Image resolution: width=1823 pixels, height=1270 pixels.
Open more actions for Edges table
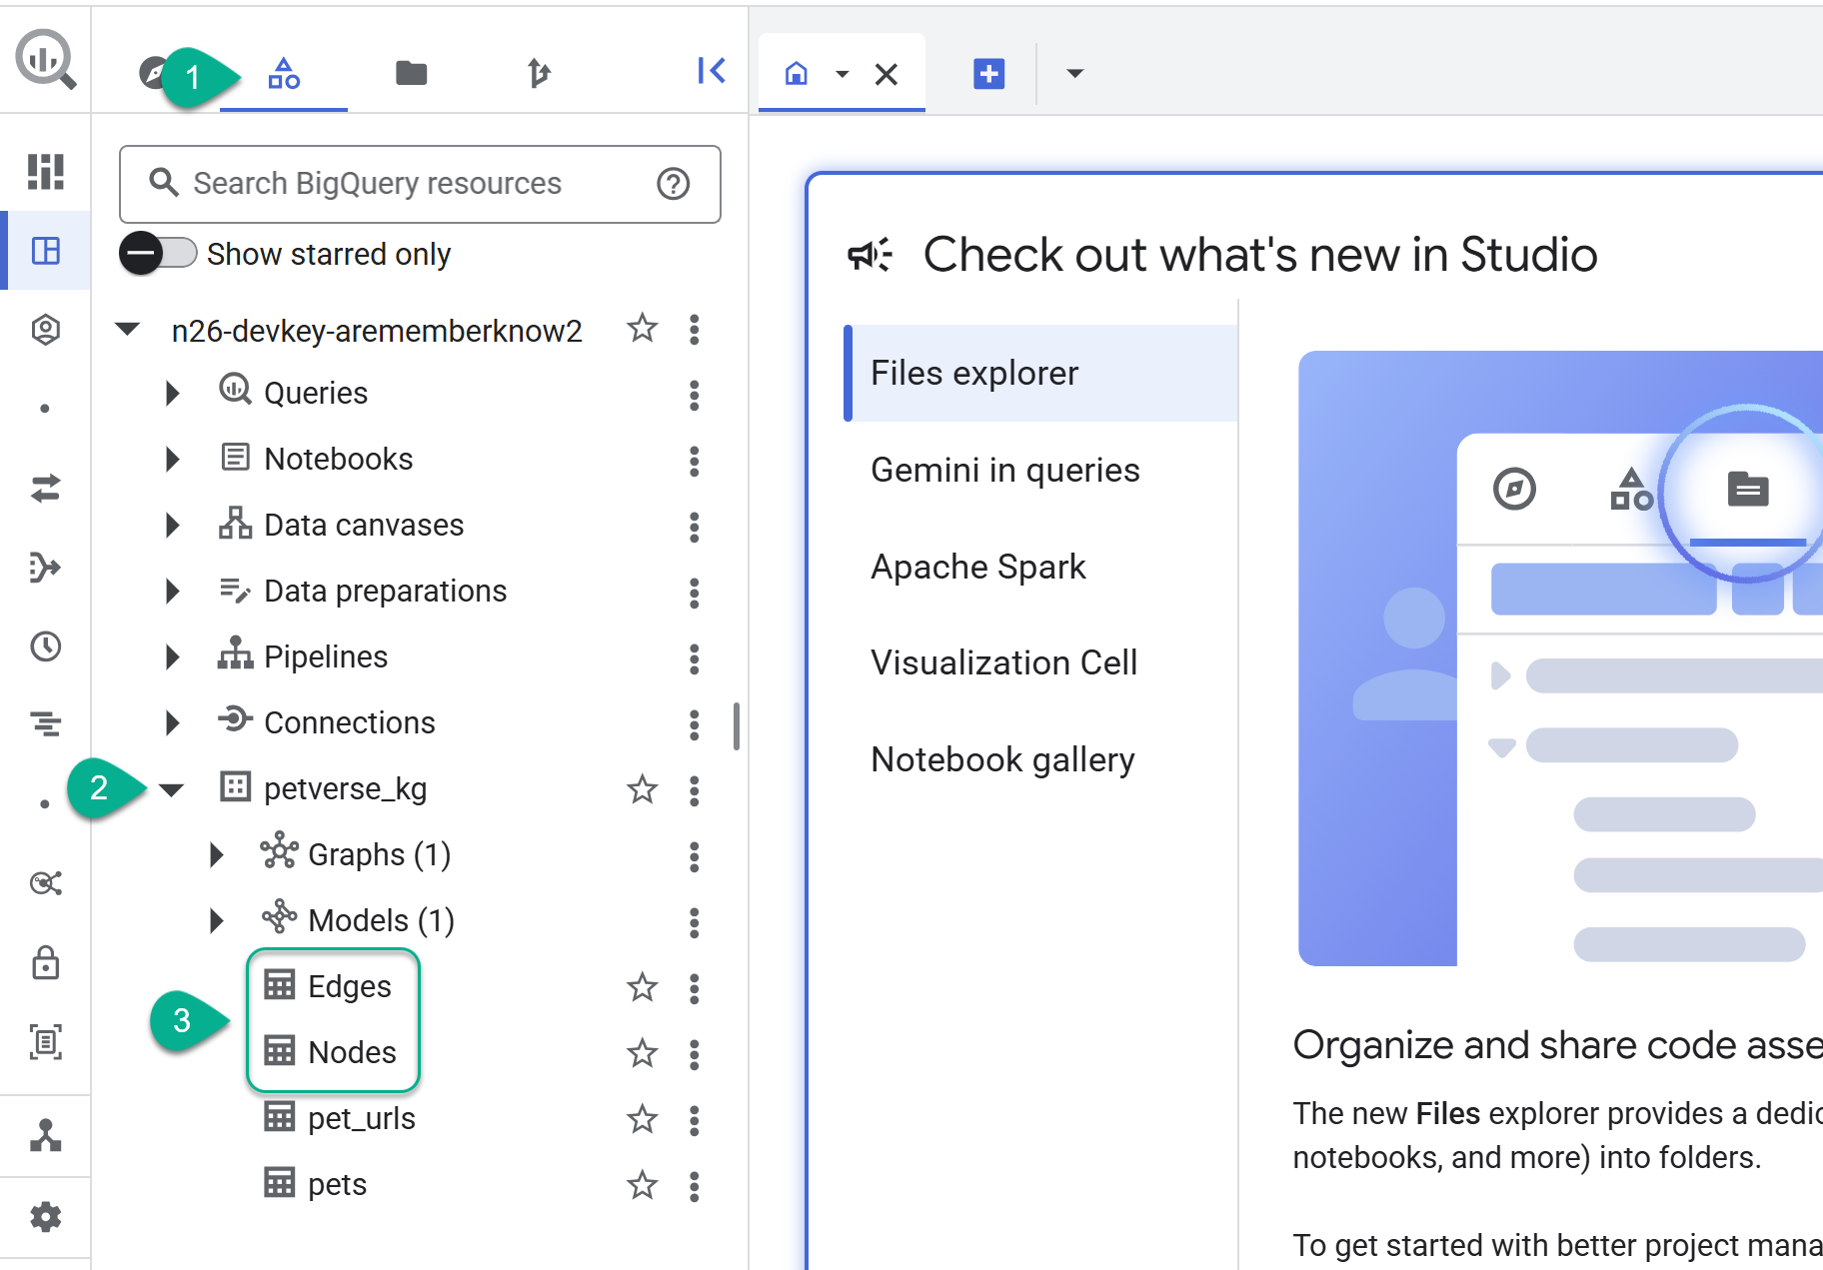click(x=694, y=988)
